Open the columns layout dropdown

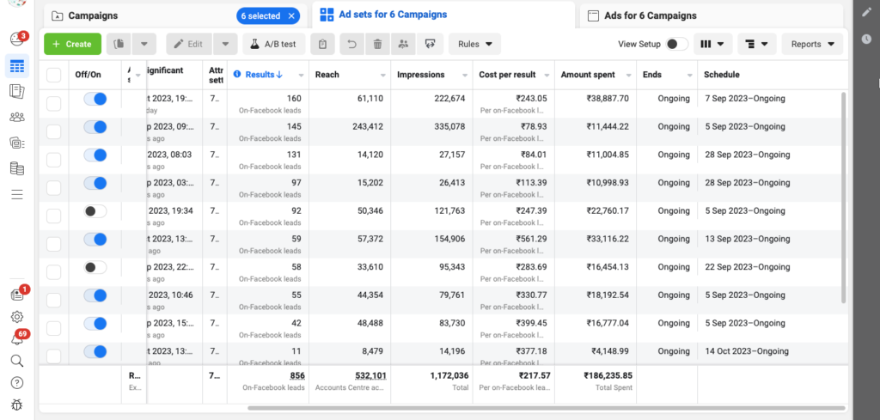pos(712,44)
